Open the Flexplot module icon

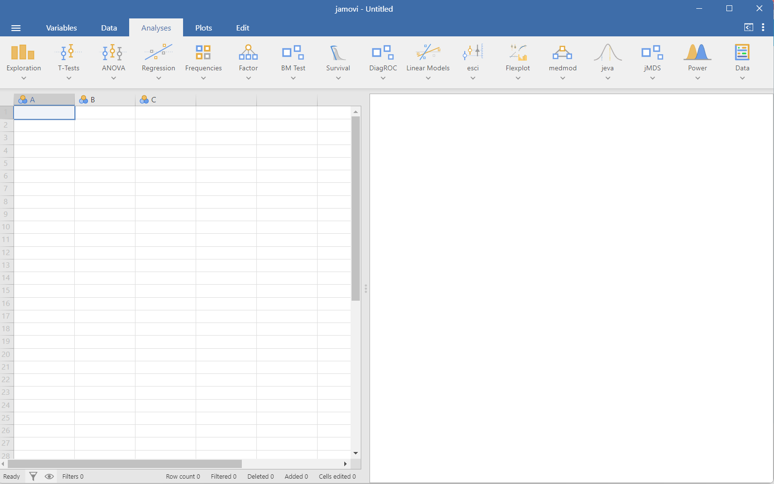[x=518, y=52]
